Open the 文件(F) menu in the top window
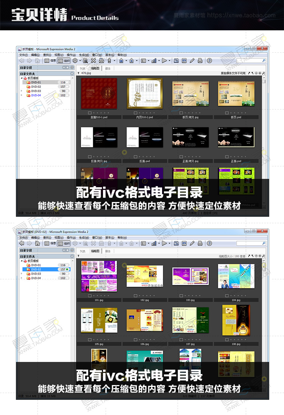 click(x=23, y=55)
